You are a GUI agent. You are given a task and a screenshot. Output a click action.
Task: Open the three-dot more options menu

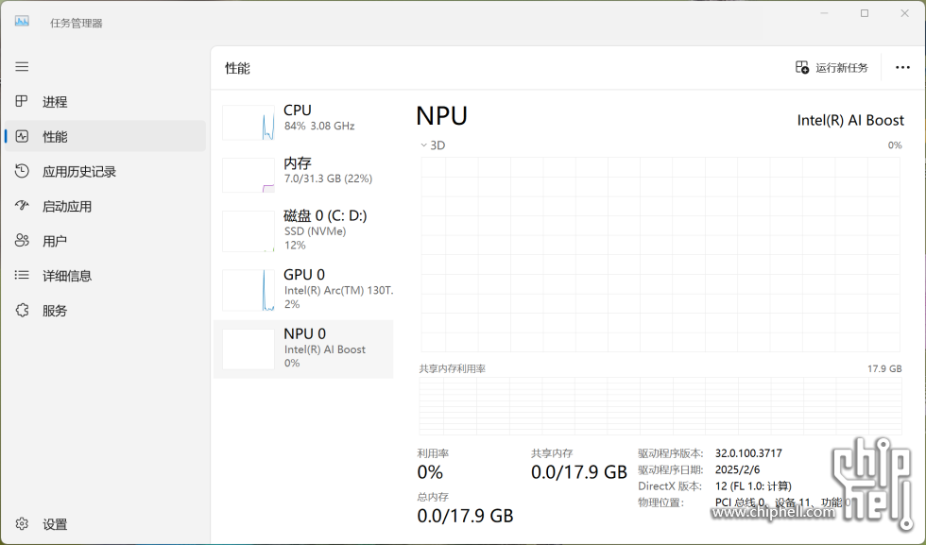[x=902, y=67]
